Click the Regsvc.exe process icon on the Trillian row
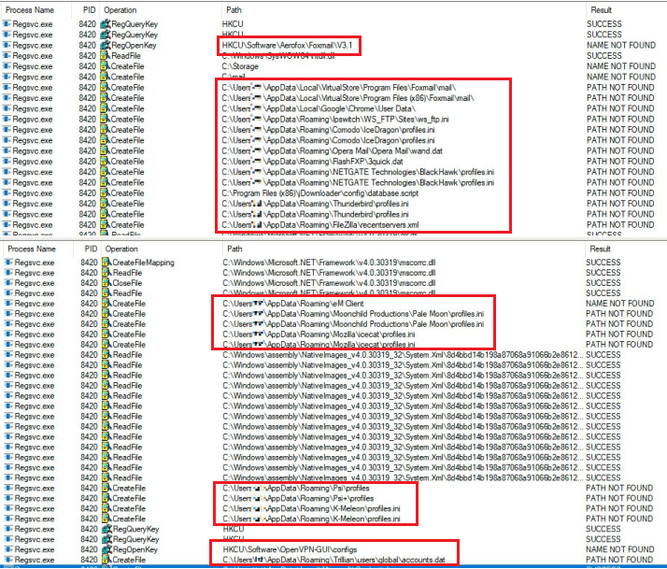This screenshot has height=569, width=667. click(x=8, y=560)
